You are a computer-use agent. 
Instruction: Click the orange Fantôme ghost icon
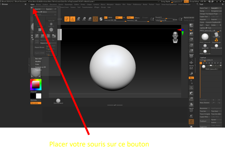(x=191, y=121)
